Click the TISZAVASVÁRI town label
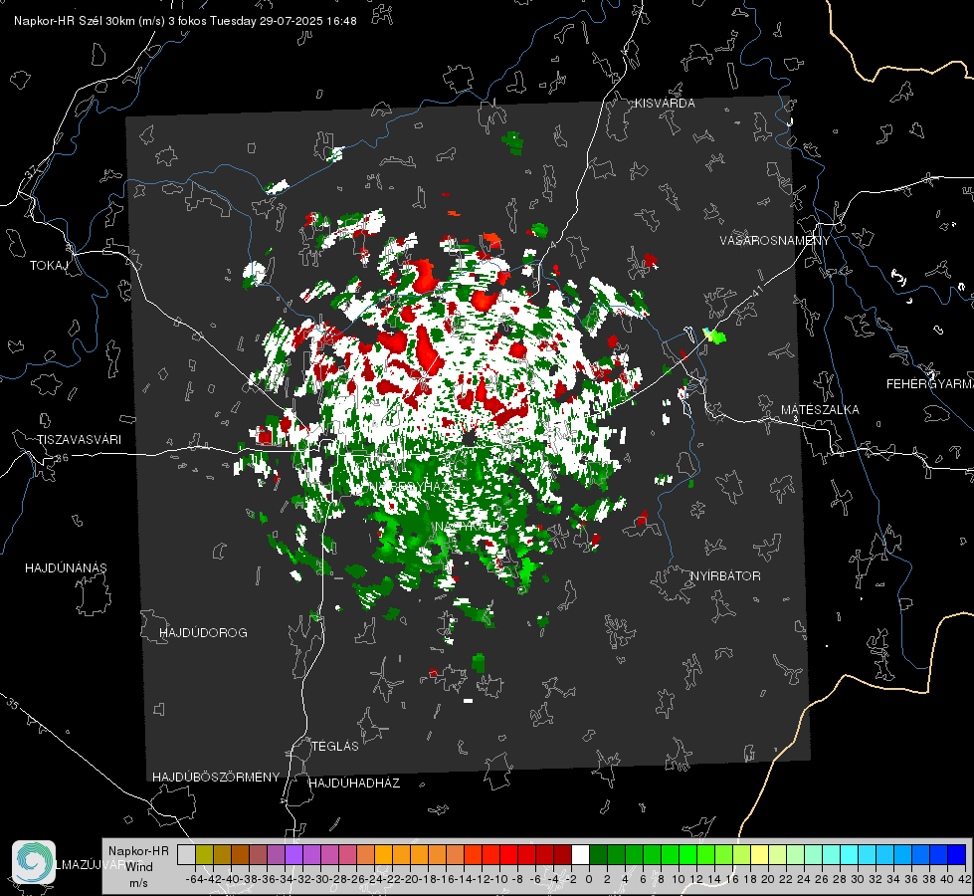 point(79,440)
